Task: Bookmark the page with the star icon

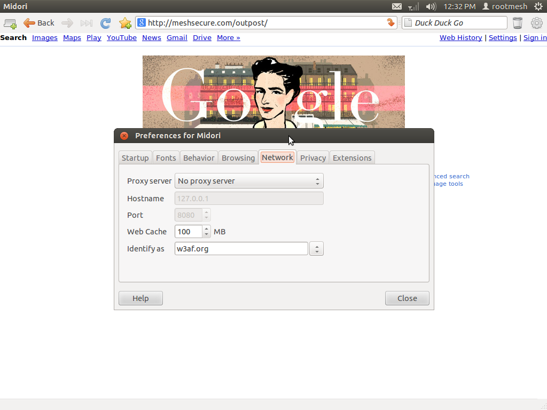Action: (x=125, y=23)
